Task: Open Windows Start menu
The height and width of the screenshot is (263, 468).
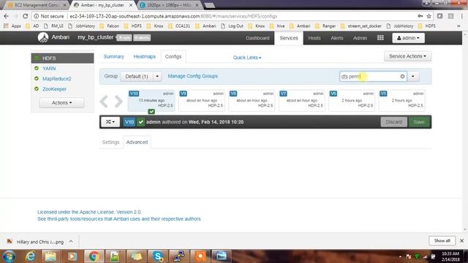Action: pyautogui.click(x=9, y=256)
